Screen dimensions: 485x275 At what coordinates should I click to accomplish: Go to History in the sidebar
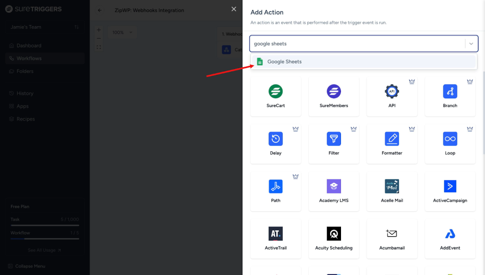(25, 93)
